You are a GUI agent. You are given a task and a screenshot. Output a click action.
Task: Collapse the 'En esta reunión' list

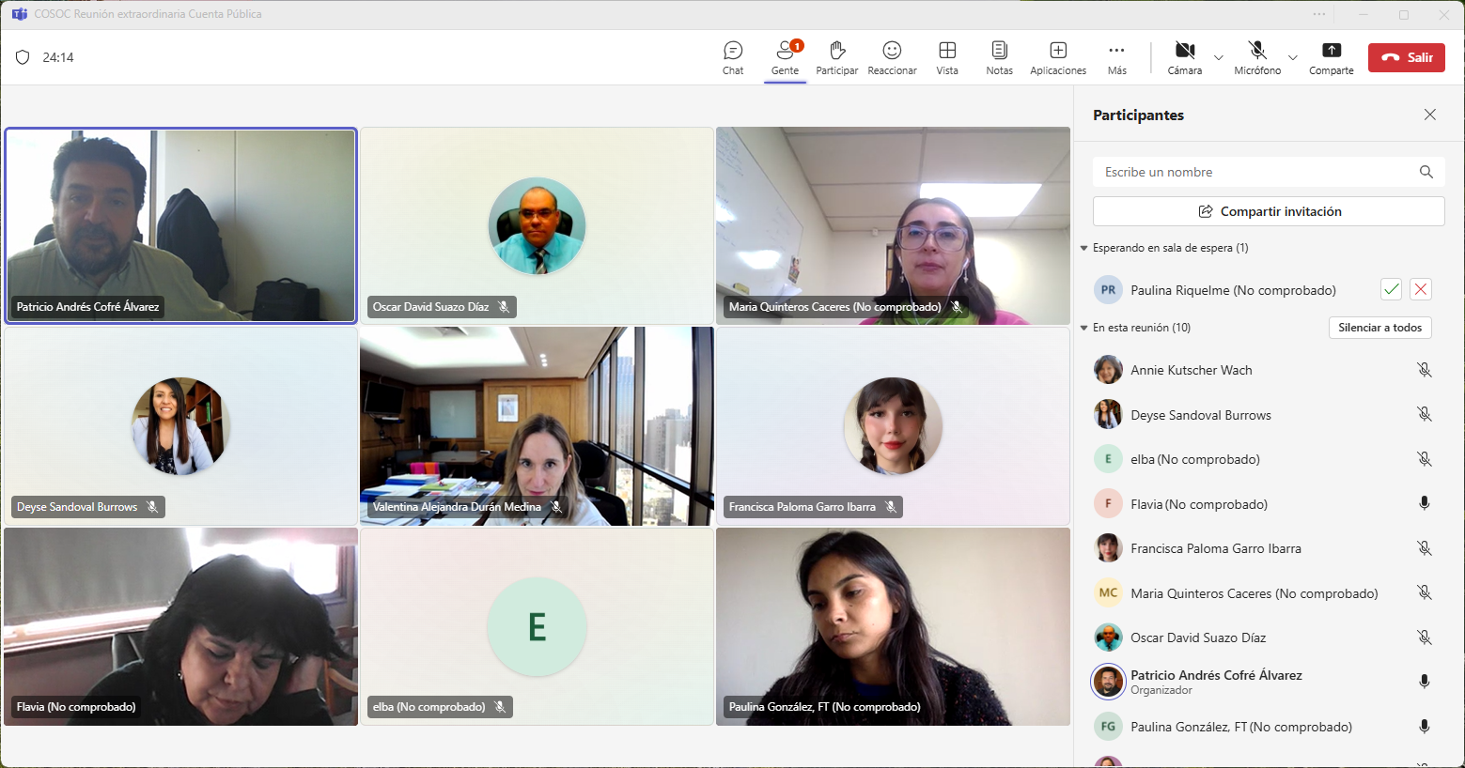click(x=1084, y=329)
